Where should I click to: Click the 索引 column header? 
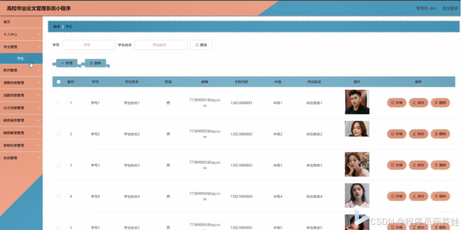(71, 82)
